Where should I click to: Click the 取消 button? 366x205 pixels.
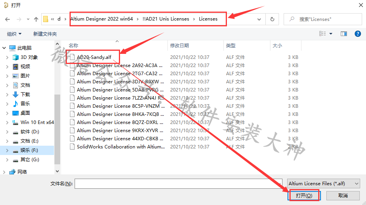click(x=343, y=195)
